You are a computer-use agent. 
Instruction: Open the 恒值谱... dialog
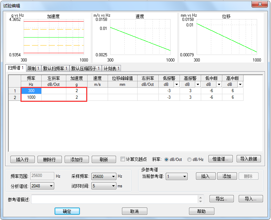tap(221, 158)
